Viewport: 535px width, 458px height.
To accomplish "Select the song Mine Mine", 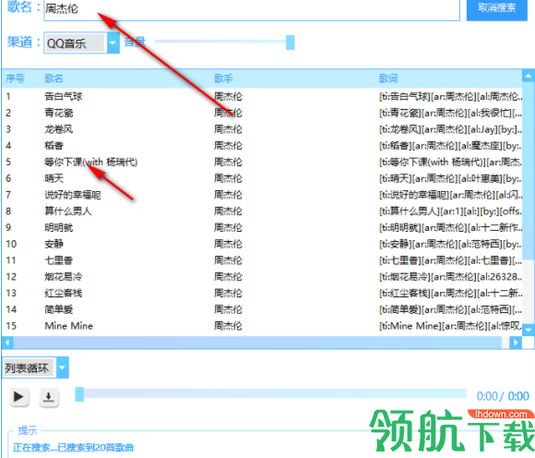I will click(68, 326).
